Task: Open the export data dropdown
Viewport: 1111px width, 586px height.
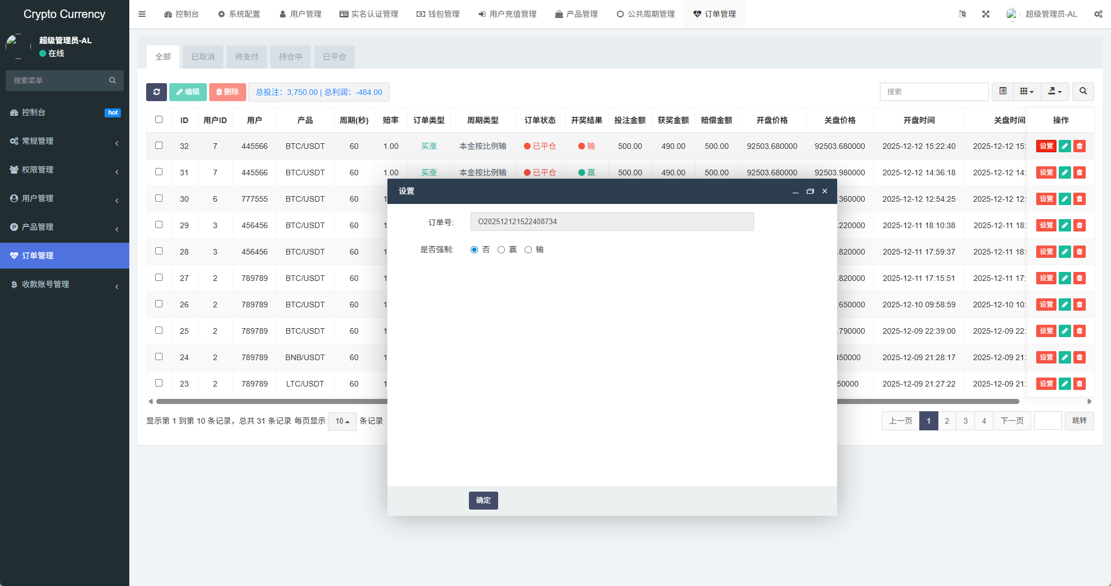Action: click(1055, 92)
